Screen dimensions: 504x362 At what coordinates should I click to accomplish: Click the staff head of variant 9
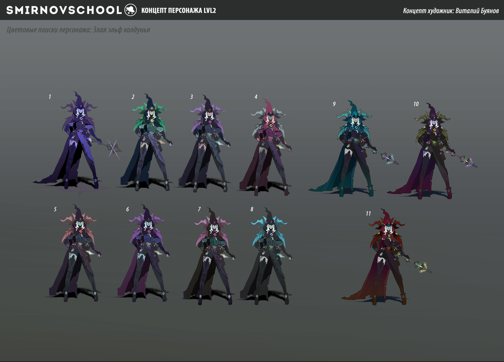[390, 158]
